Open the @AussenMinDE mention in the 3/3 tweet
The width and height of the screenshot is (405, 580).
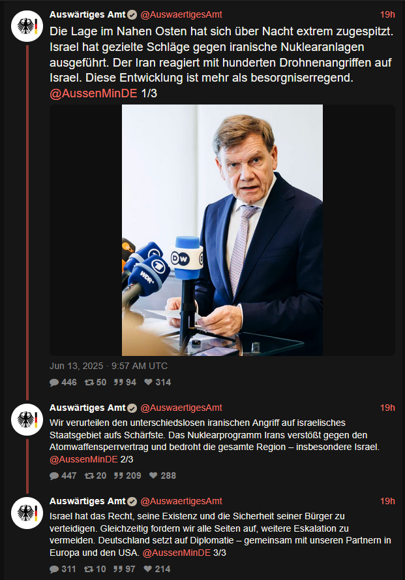[176, 553]
